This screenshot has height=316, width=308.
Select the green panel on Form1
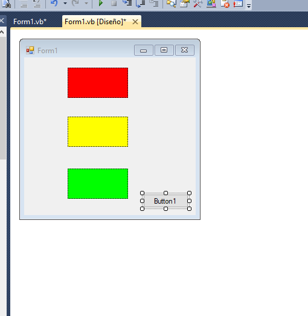(x=98, y=184)
